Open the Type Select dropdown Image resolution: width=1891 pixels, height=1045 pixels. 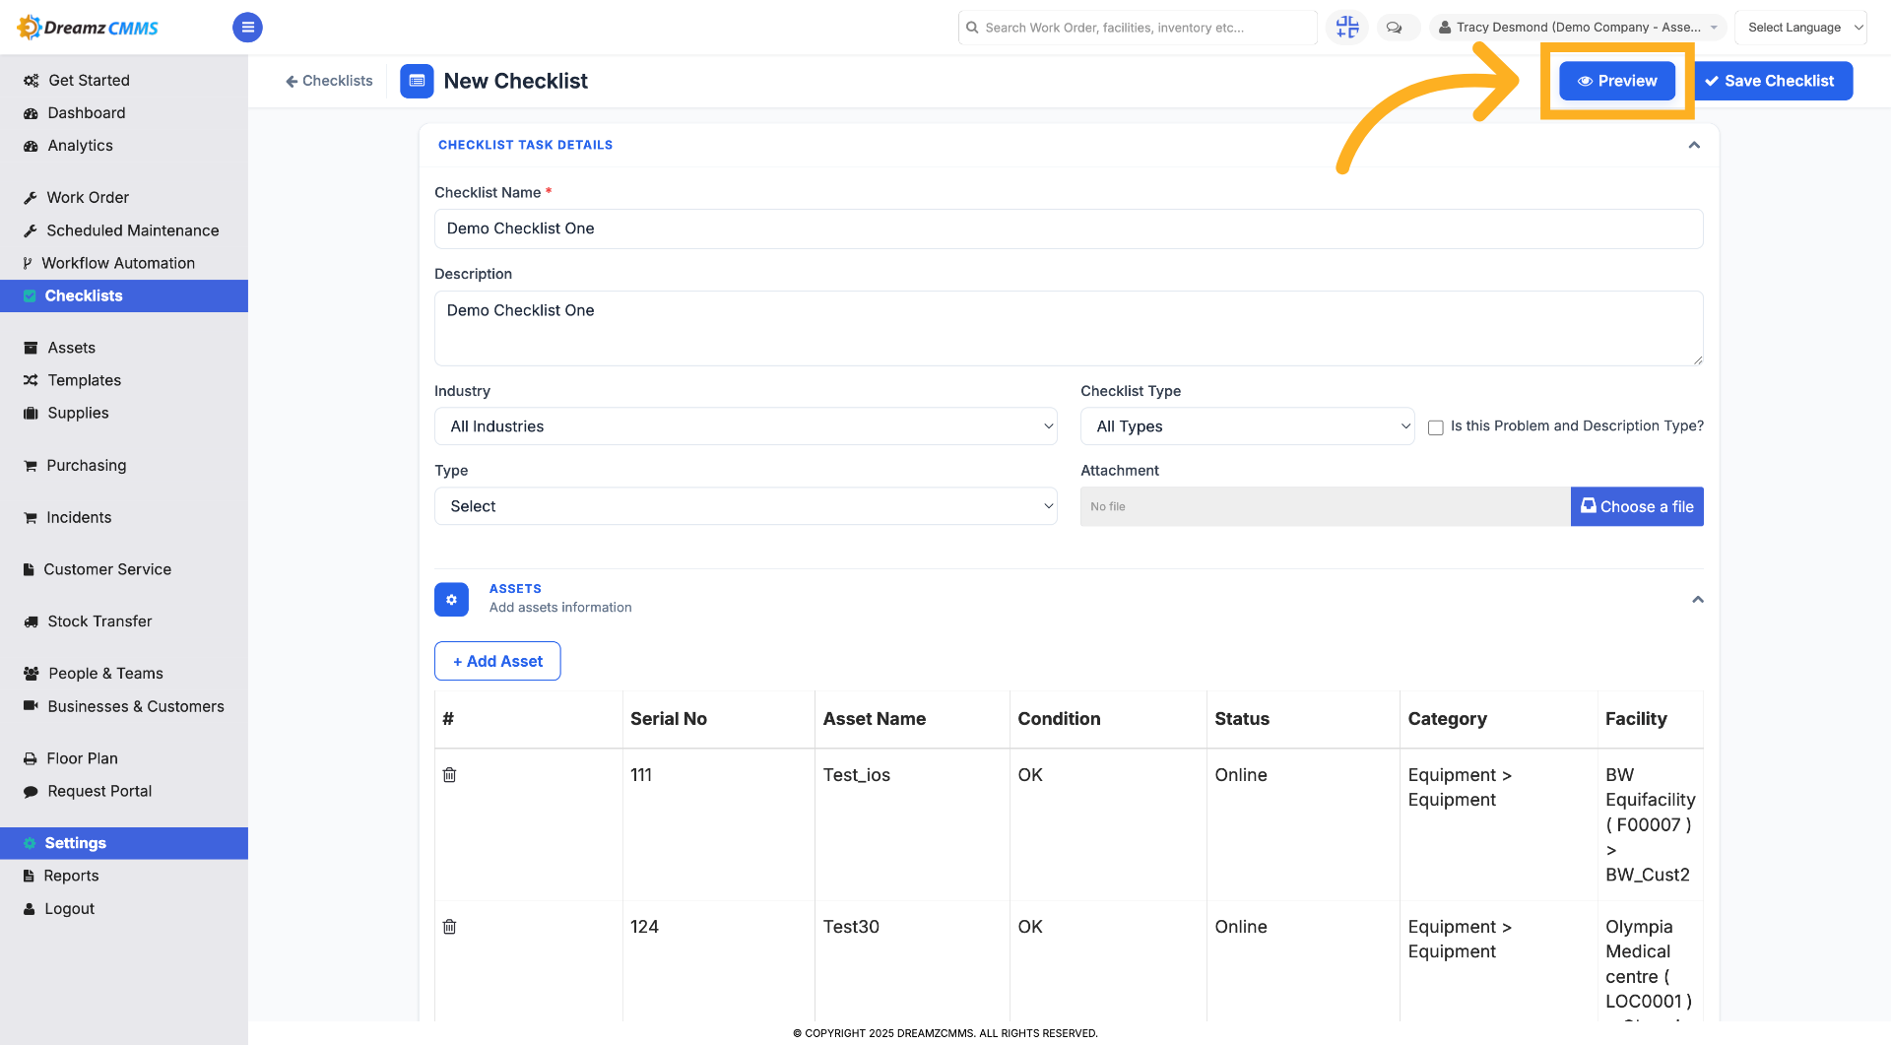coord(746,506)
